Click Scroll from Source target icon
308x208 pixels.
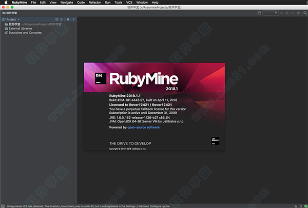click(x=56, y=19)
